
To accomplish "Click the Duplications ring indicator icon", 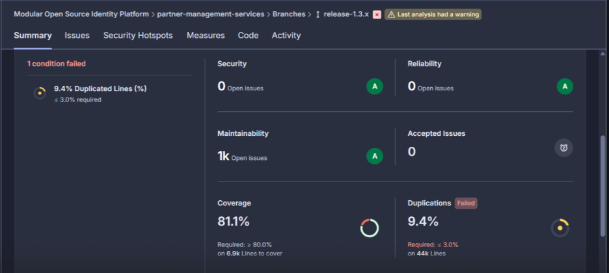I will pyautogui.click(x=560, y=228).
